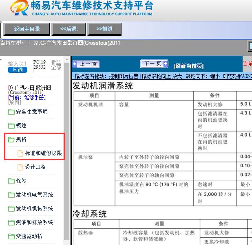Click sidebar scrollbar up arrow

pyautogui.click(x=66, y=60)
